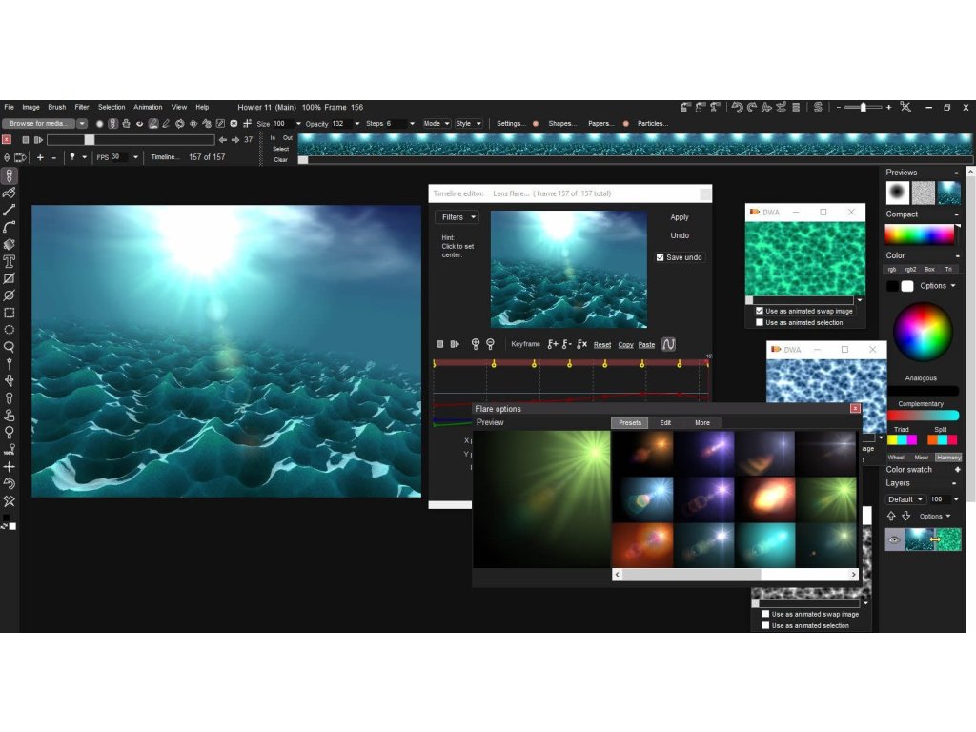Enable 'Use as animated selection' in green DWA window

(x=760, y=322)
